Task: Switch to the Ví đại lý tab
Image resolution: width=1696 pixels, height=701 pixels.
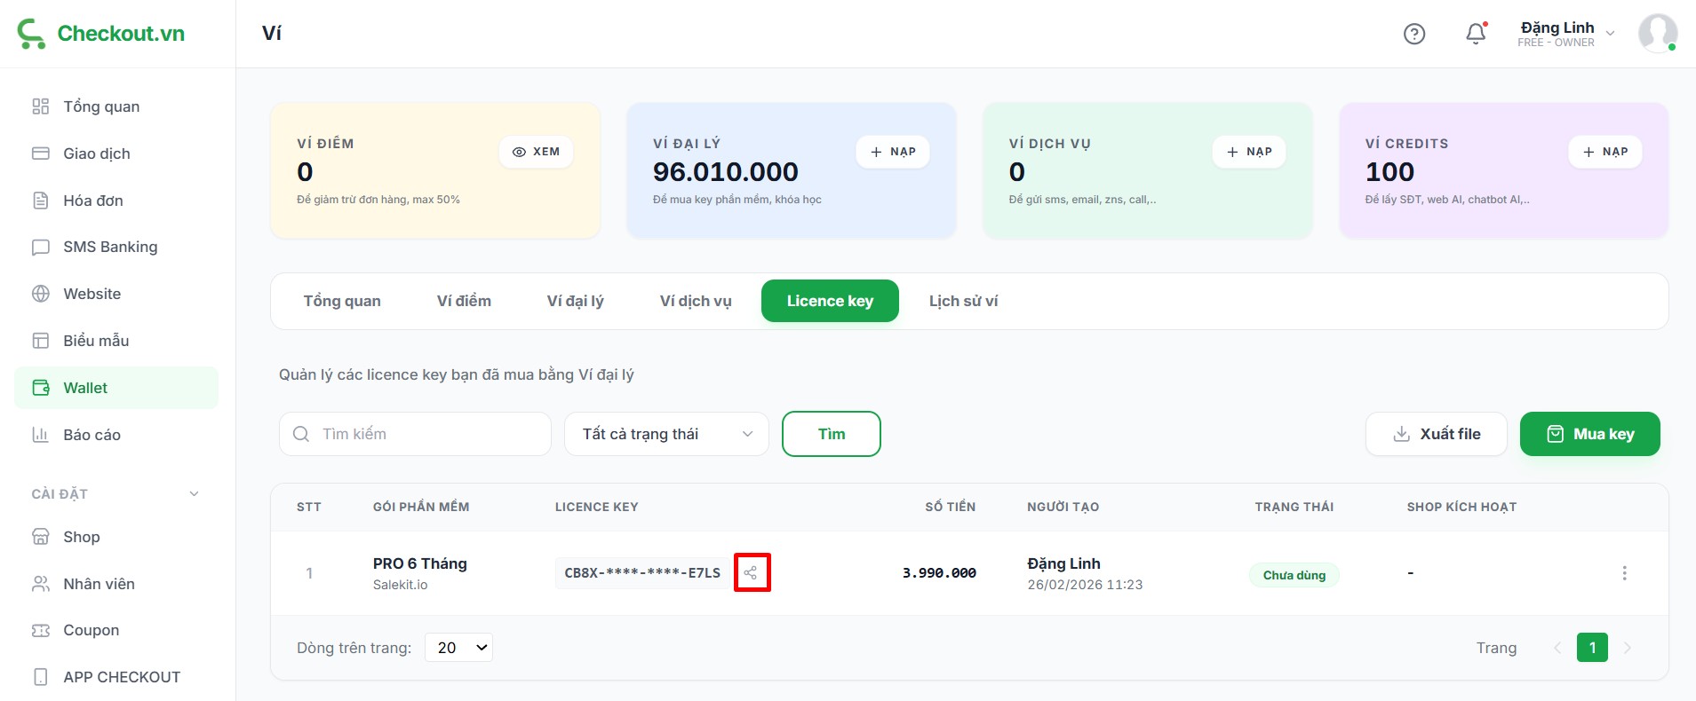Action: [x=575, y=301]
